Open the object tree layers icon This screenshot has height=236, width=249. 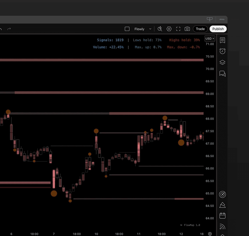pos(222,62)
